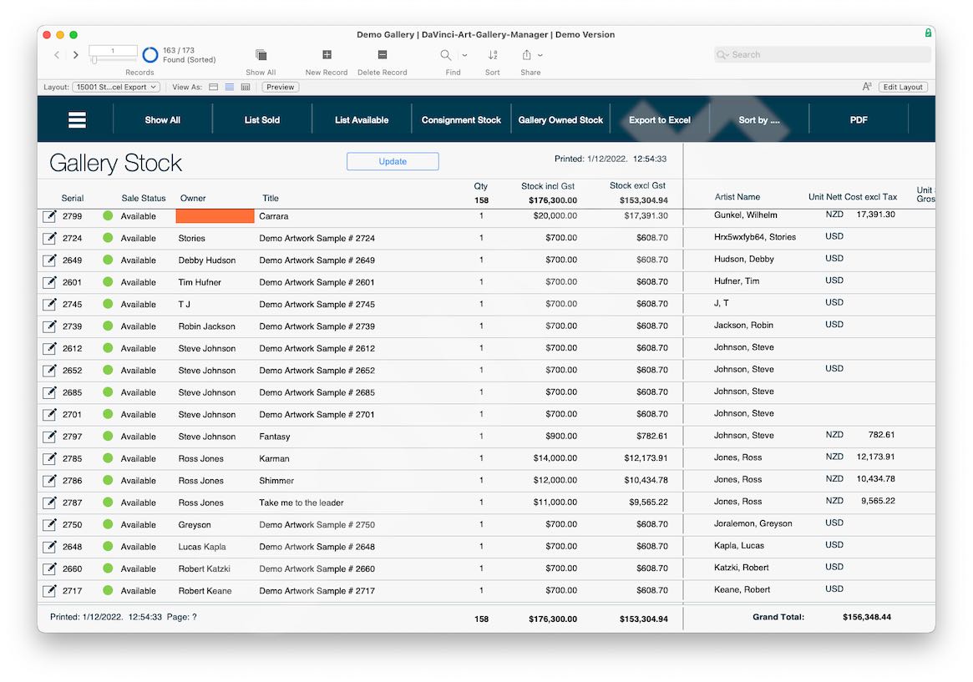Click the found set pie chart icon
973x682 pixels.
pyautogui.click(x=150, y=55)
